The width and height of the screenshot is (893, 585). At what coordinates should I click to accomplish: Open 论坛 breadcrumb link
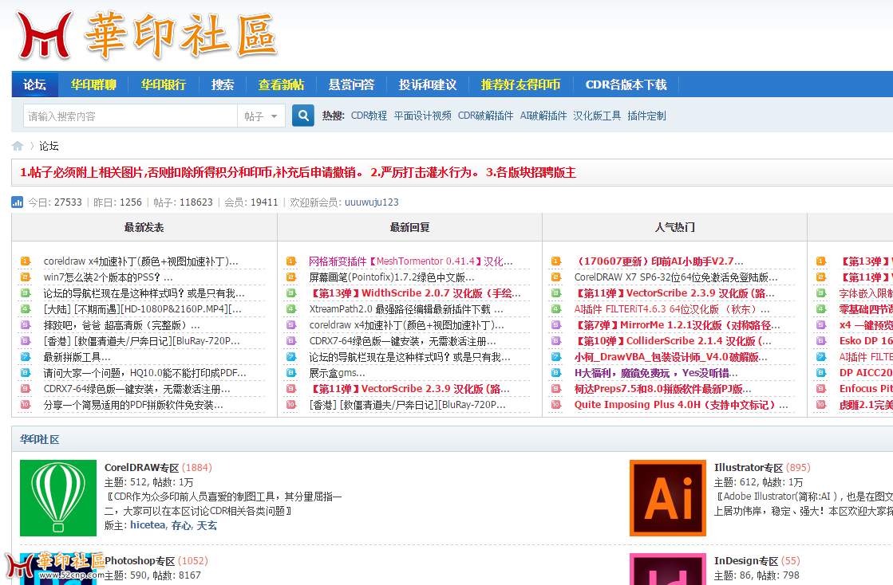pos(49,146)
